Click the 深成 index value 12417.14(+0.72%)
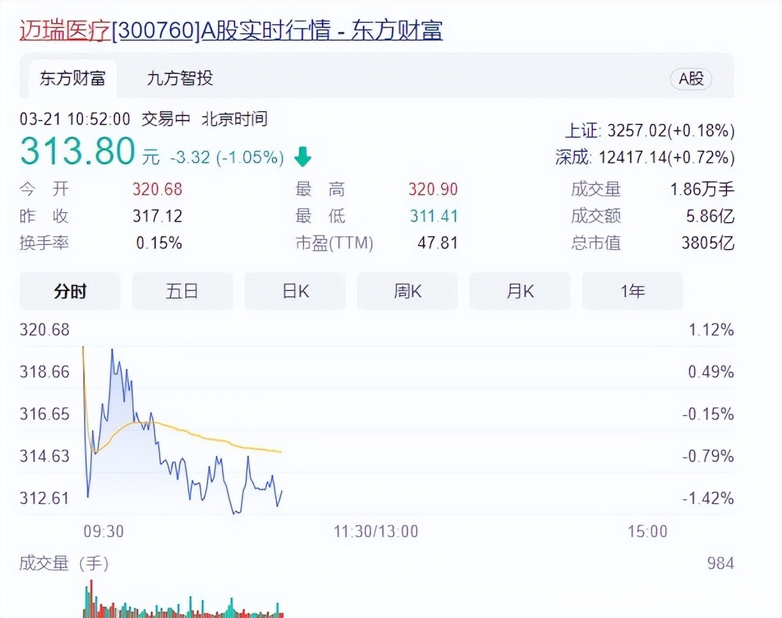The width and height of the screenshot is (782, 618). (666, 157)
